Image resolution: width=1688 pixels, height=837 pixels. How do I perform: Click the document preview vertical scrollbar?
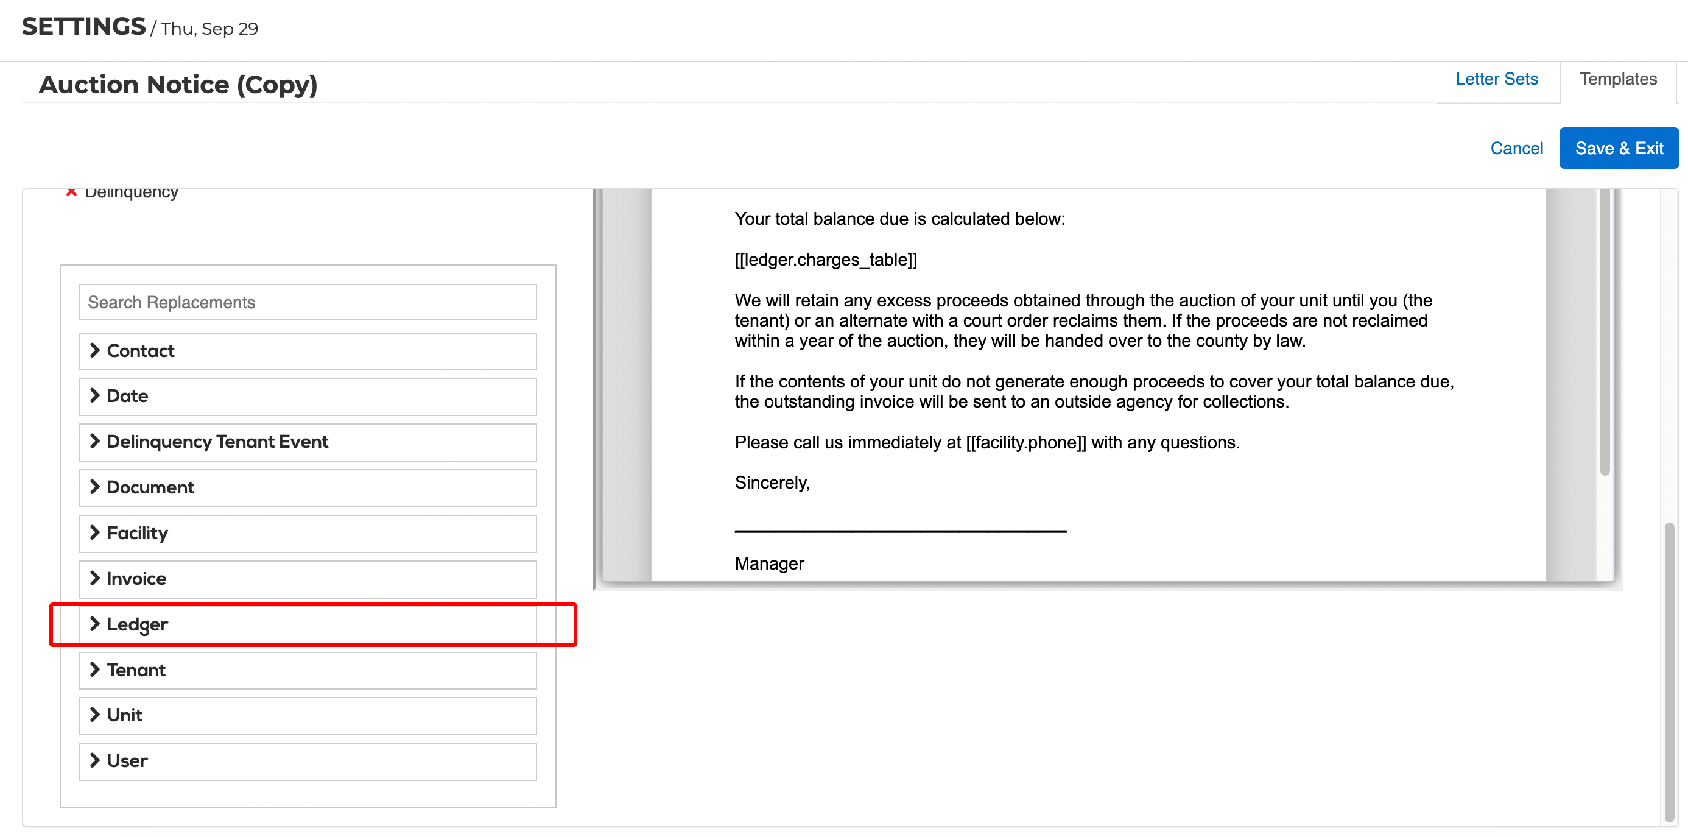coord(1604,331)
